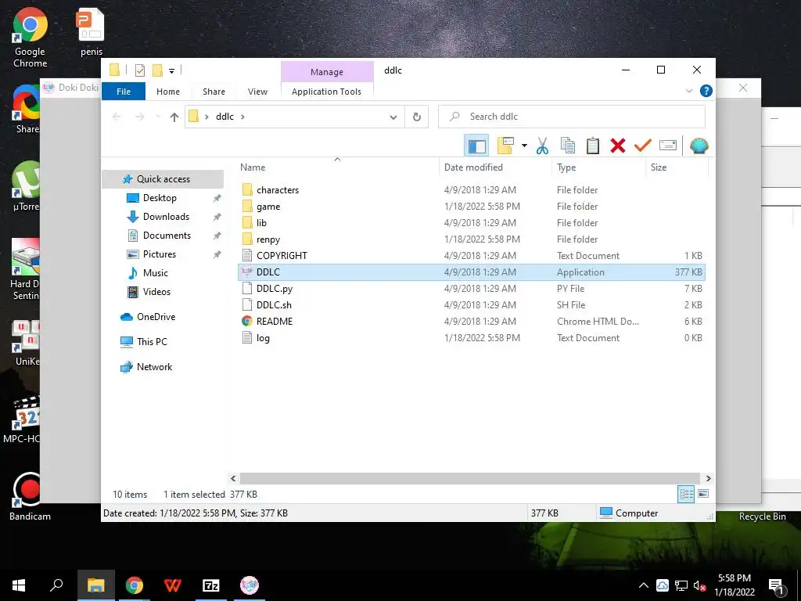Sort by the Size column header
The width and height of the screenshot is (801, 601).
pyautogui.click(x=677, y=167)
